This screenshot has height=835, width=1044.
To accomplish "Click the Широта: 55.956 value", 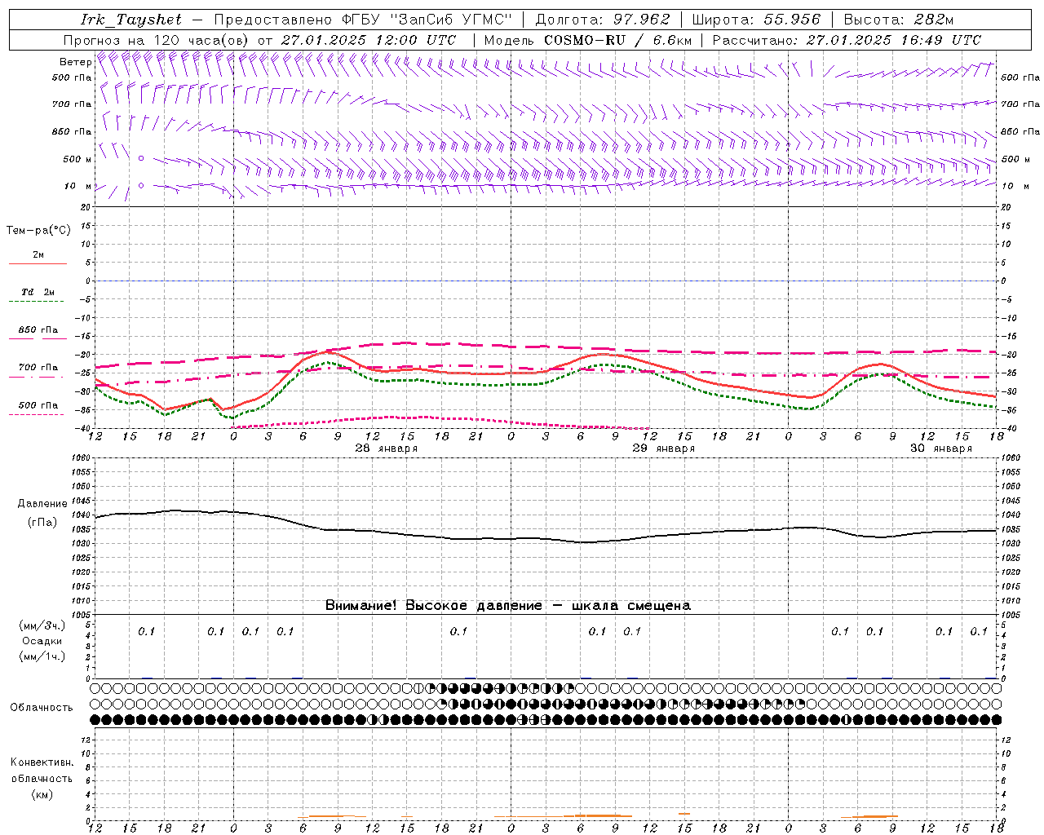I will (x=756, y=20).
